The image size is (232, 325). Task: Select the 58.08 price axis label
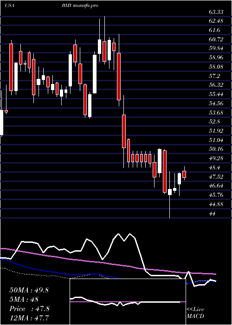click(216, 67)
